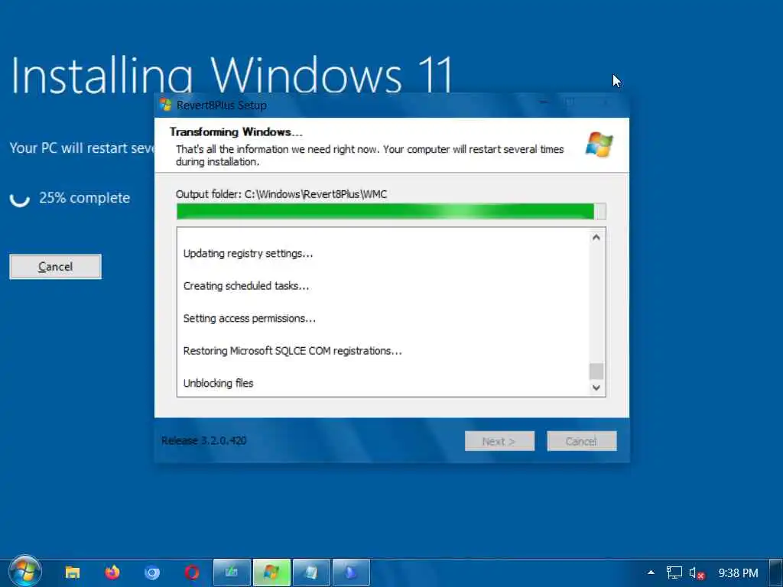The width and height of the screenshot is (783, 587).
Task: Click the Windows flag logo in setup header
Action: tap(599, 144)
